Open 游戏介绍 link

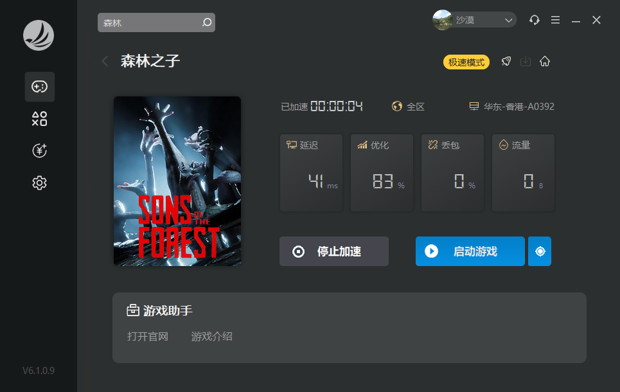click(212, 337)
